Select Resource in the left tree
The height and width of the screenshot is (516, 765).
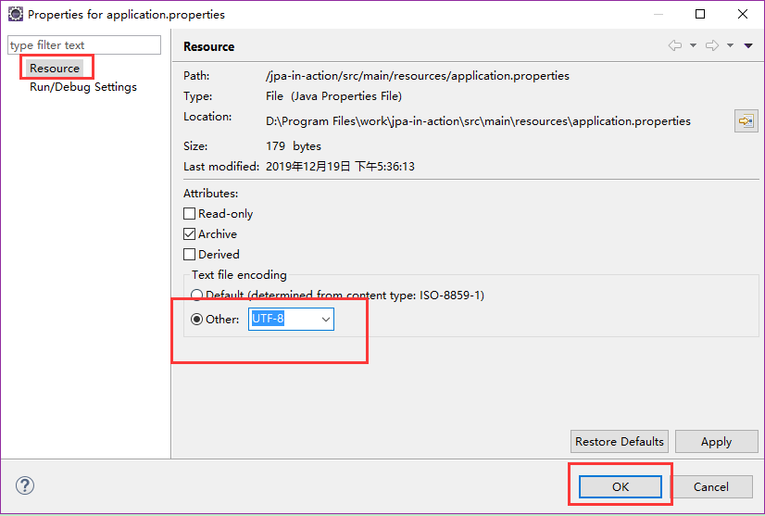point(54,68)
